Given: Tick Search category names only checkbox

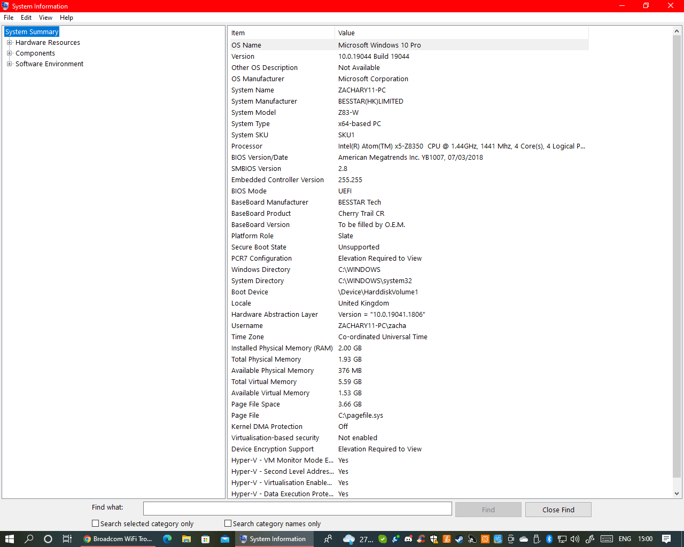Looking at the screenshot, I should 228,523.
